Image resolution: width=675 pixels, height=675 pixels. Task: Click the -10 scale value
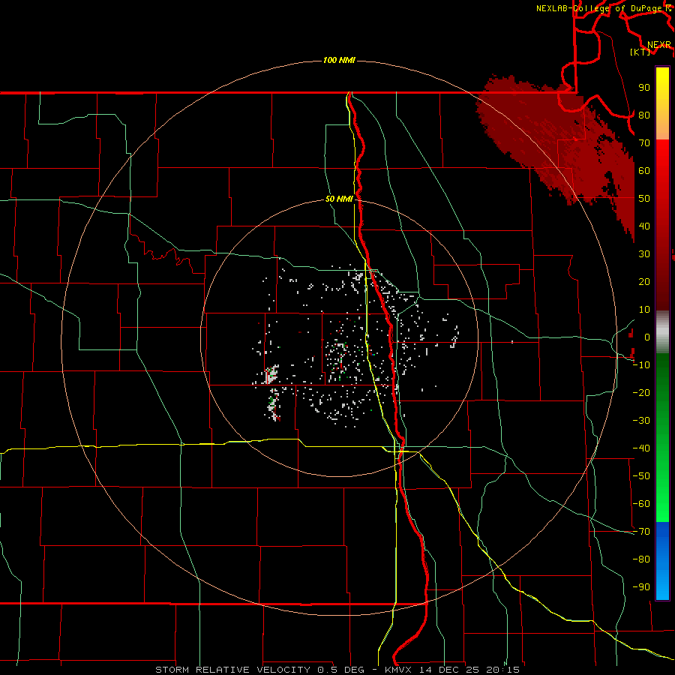(641, 365)
